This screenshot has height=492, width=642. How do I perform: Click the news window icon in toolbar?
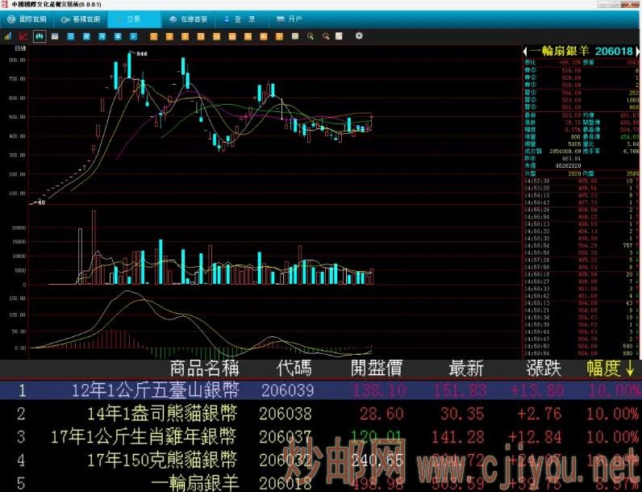[x=55, y=36]
